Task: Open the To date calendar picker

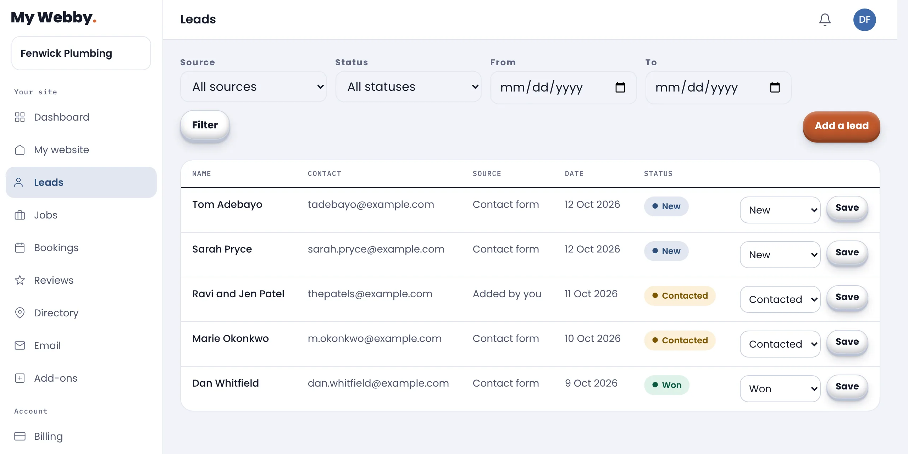Action: pyautogui.click(x=775, y=87)
